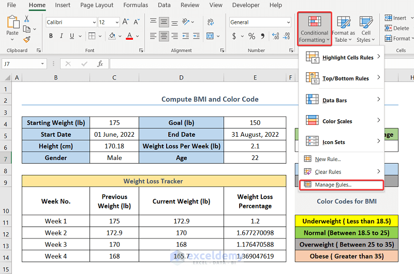This screenshot has width=414, height=274.
Task: Open the Page Layout ribbon tab
Action: click(x=97, y=5)
